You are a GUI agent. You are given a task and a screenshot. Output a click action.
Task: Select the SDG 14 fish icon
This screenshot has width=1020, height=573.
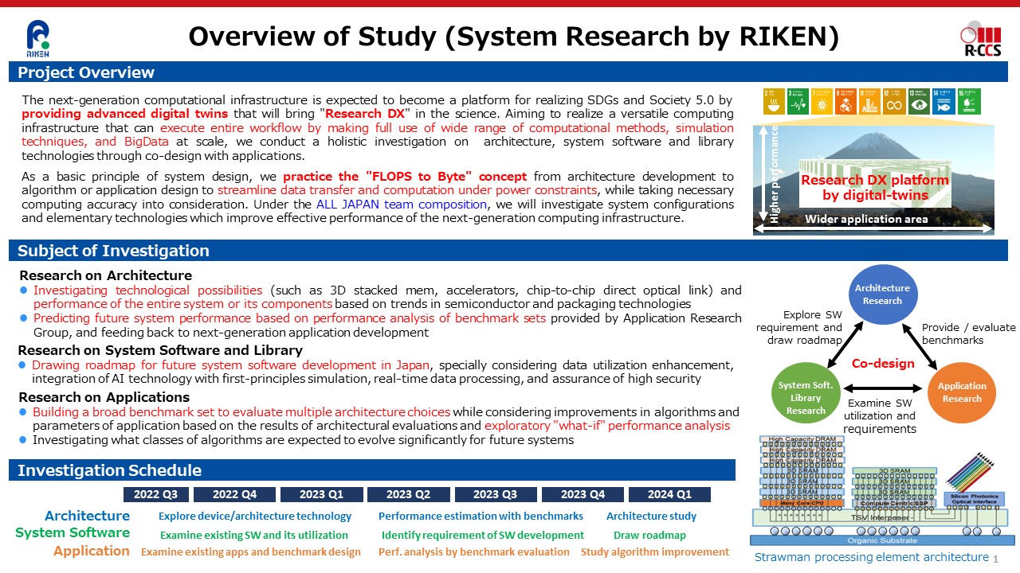(944, 101)
